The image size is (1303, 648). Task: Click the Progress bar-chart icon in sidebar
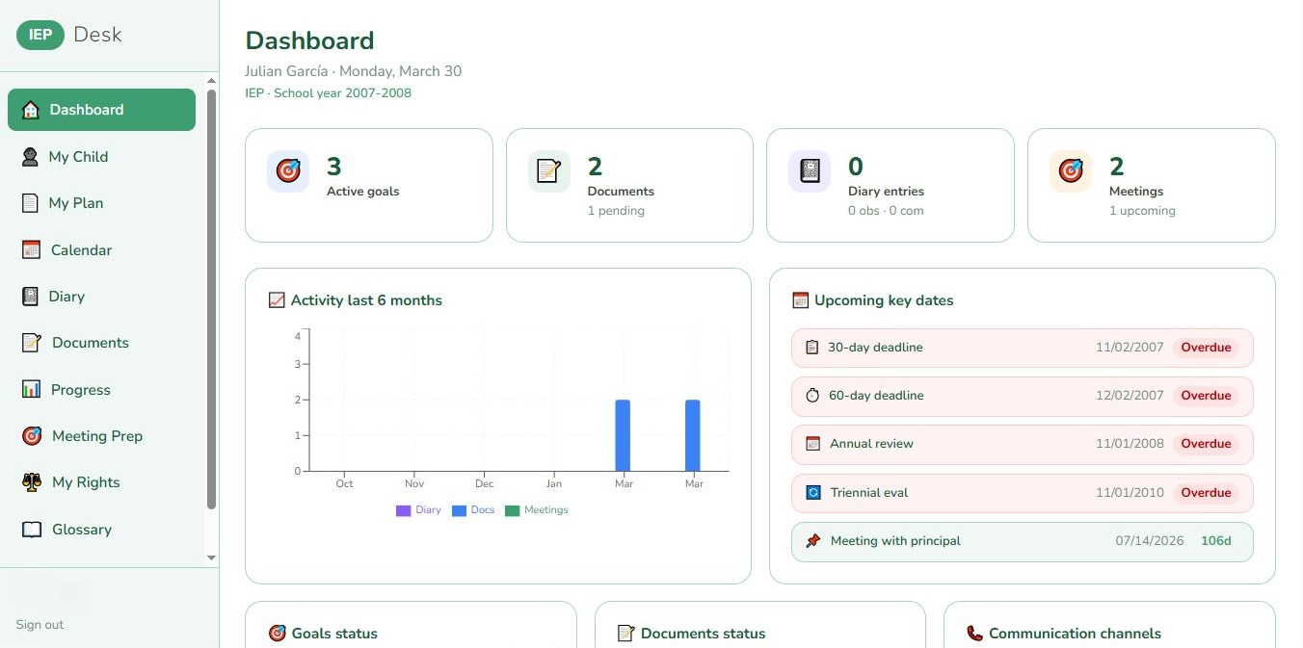(29, 389)
